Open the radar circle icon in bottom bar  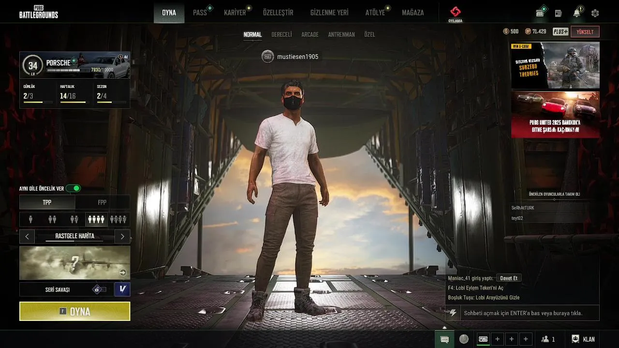464,339
